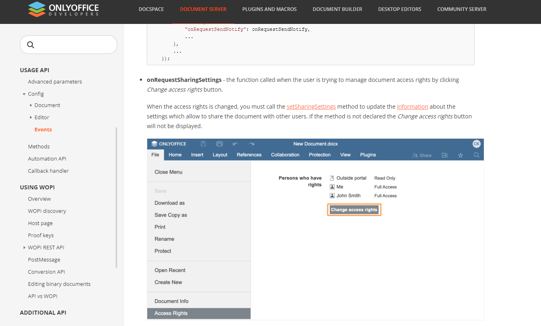Viewport: 541px width, 326px height.
Task: Open PLUGINS AND MACROS top menu
Action: pyautogui.click(x=269, y=9)
